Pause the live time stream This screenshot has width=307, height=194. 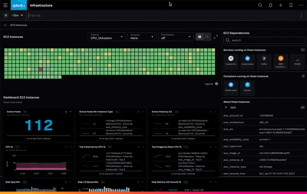(6, 16)
